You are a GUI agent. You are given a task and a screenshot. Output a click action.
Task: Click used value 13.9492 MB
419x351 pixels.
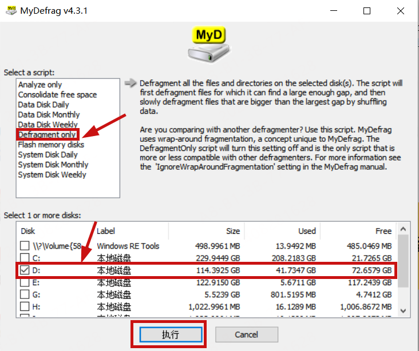[x=296, y=246]
